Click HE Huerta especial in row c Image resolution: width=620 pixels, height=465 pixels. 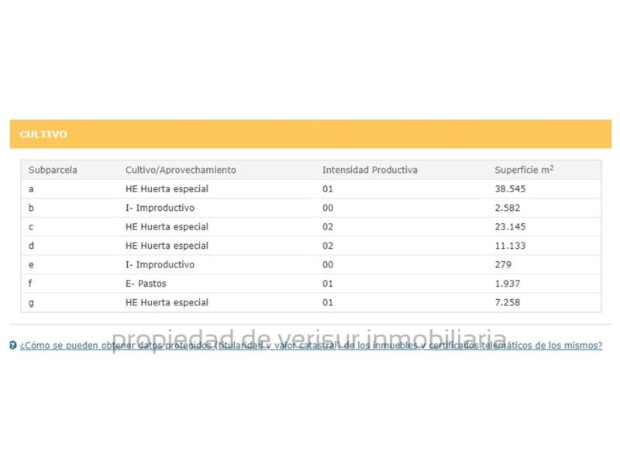167,227
